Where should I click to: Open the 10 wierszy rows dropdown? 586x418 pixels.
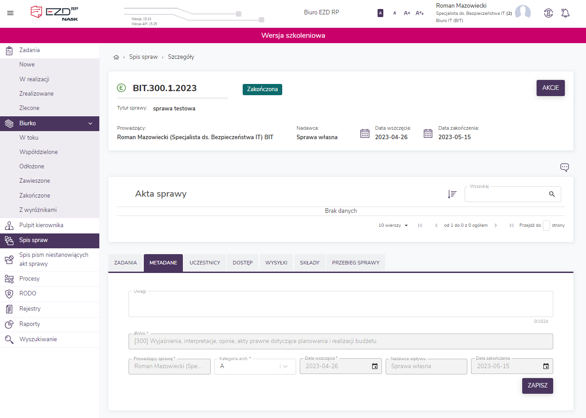[x=393, y=225]
